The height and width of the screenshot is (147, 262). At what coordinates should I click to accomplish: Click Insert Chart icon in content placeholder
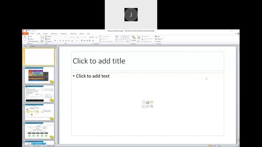coord(147,102)
